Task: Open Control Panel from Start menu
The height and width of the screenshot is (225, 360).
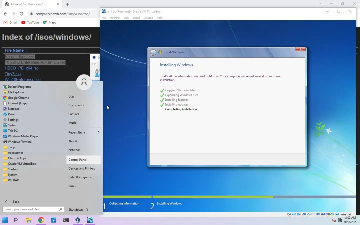Action: (84, 160)
